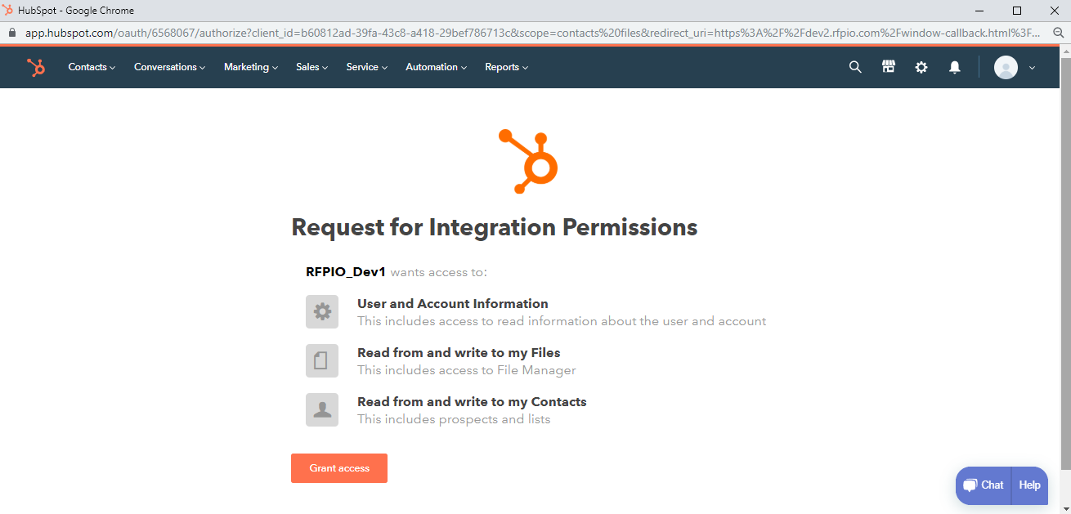
Task: Open the Automation menu
Action: (x=437, y=67)
